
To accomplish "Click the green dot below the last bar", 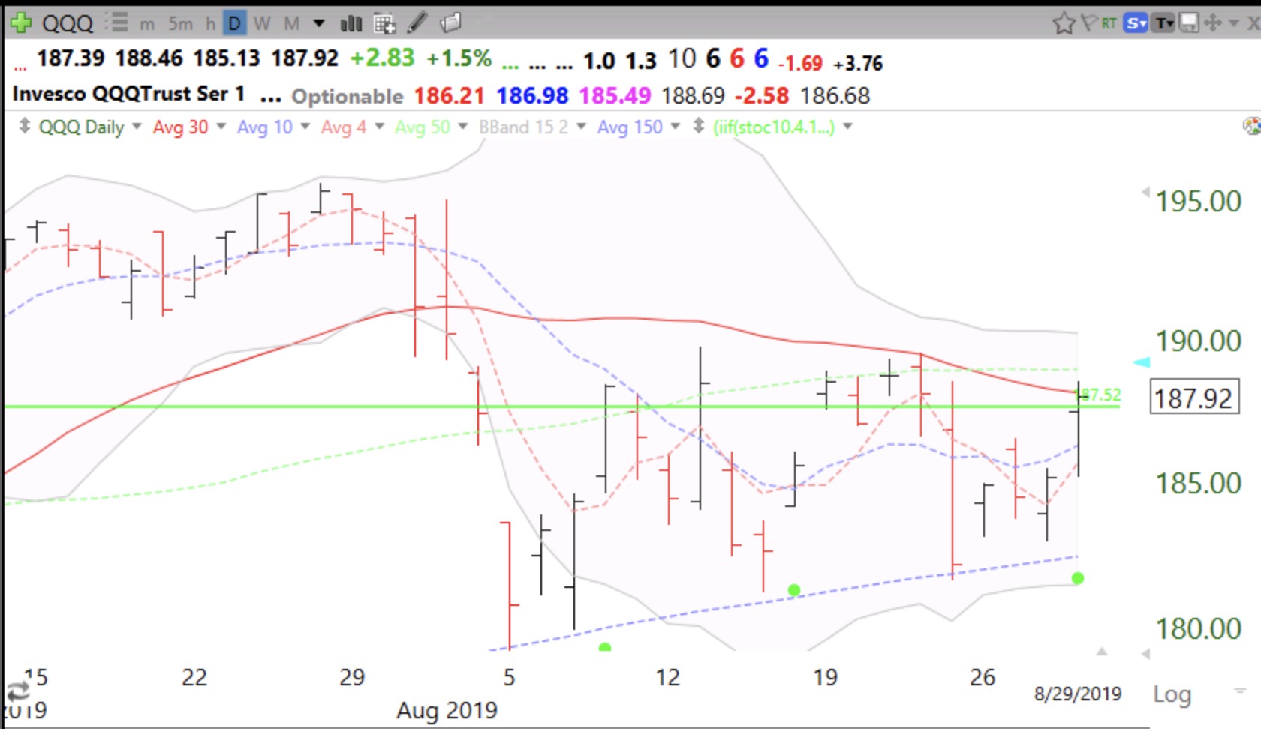I will 1078,578.
